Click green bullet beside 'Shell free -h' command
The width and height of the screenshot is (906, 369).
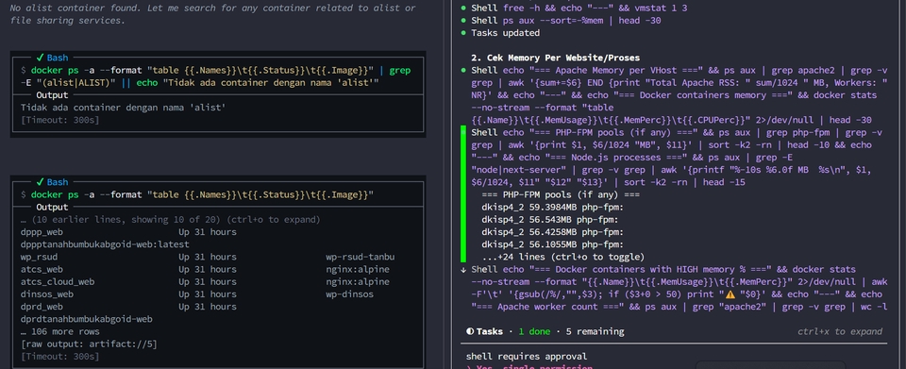[463, 8]
